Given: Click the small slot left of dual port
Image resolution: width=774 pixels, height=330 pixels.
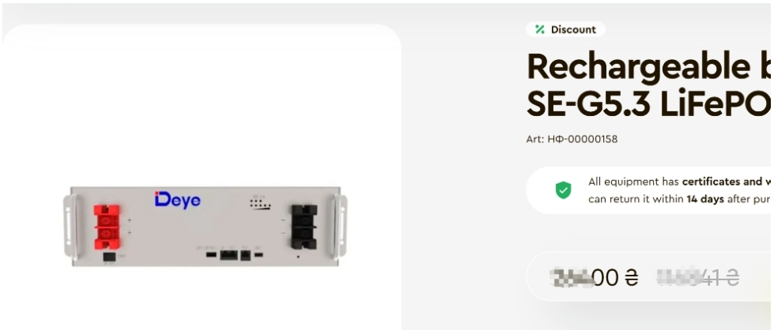Looking at the screenshot, I should click(x=211, y=255).
